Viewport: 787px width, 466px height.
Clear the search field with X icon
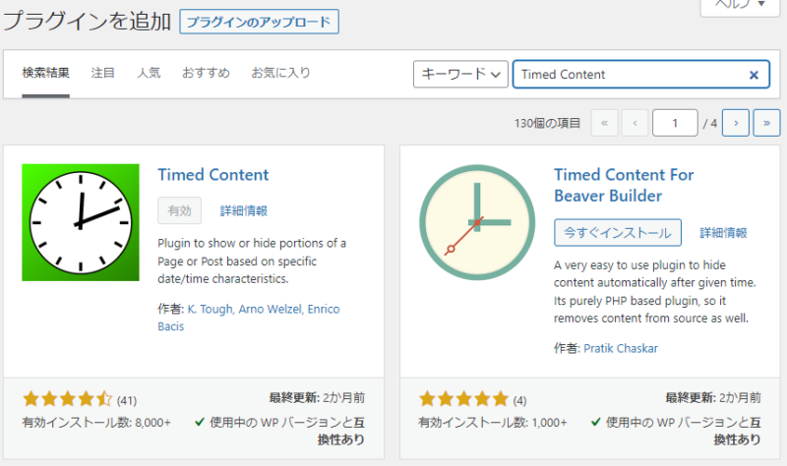[x=754, y=75]
